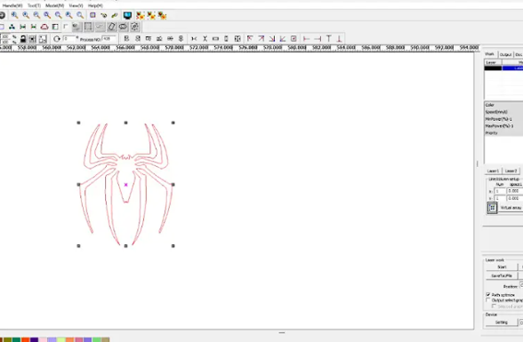Image resolution: width=523 pixels, height=342 pixels.
Task: Click the first zoom magnifier icon
Action: pos(15,16)
